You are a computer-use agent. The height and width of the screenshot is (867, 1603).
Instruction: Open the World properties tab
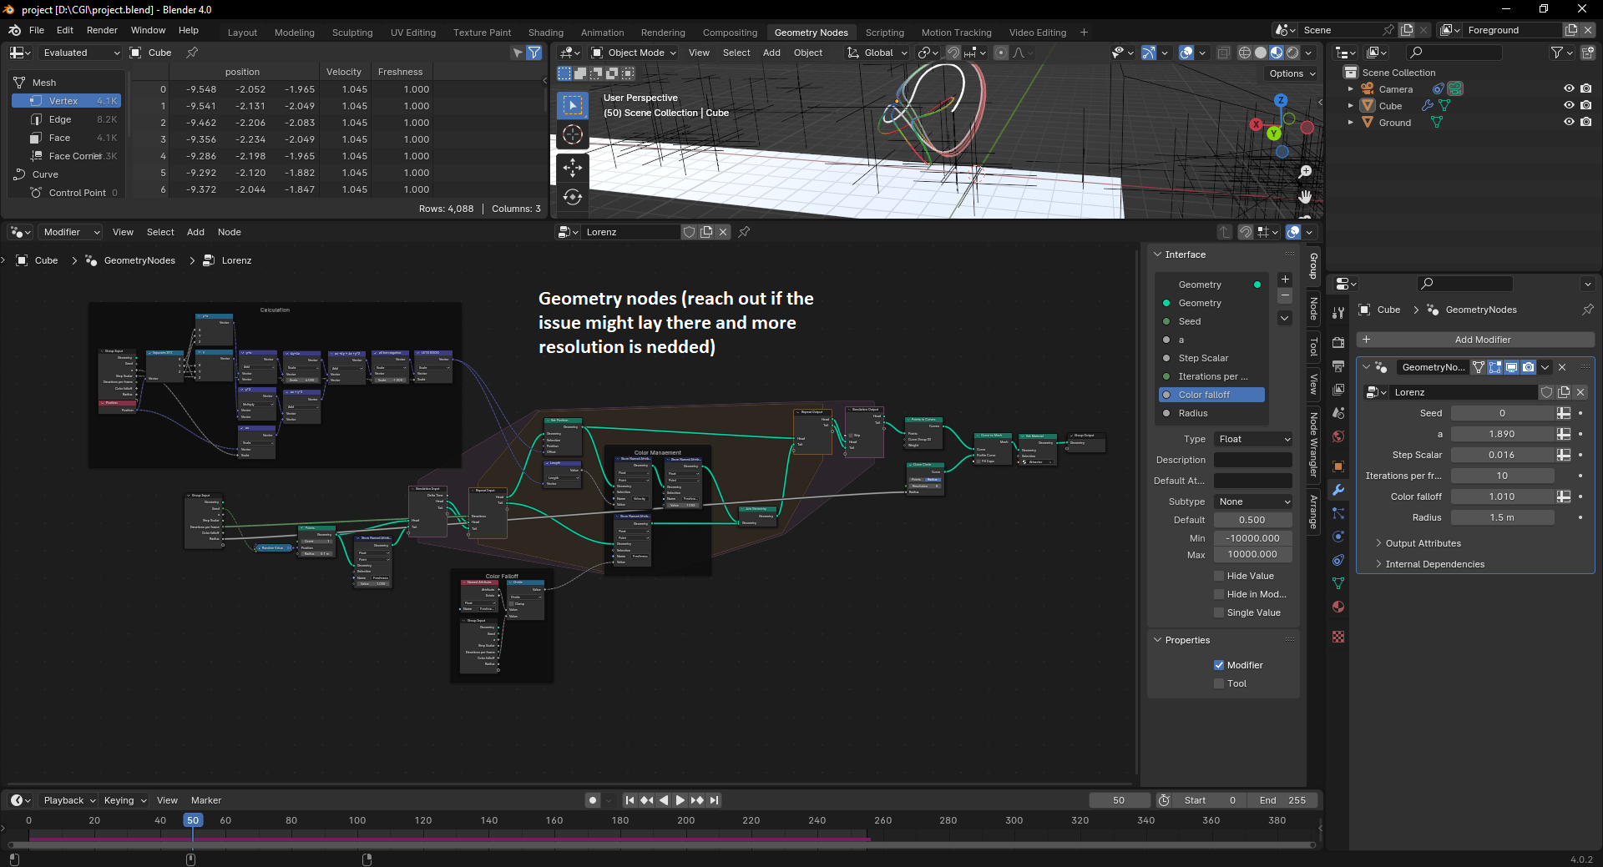coord(1338,436)
